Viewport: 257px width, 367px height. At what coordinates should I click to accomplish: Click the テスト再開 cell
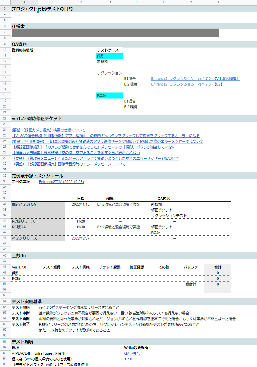coord(21,319)
